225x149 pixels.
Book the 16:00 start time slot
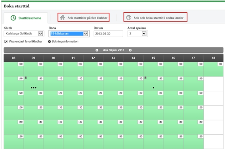[173, 69]
